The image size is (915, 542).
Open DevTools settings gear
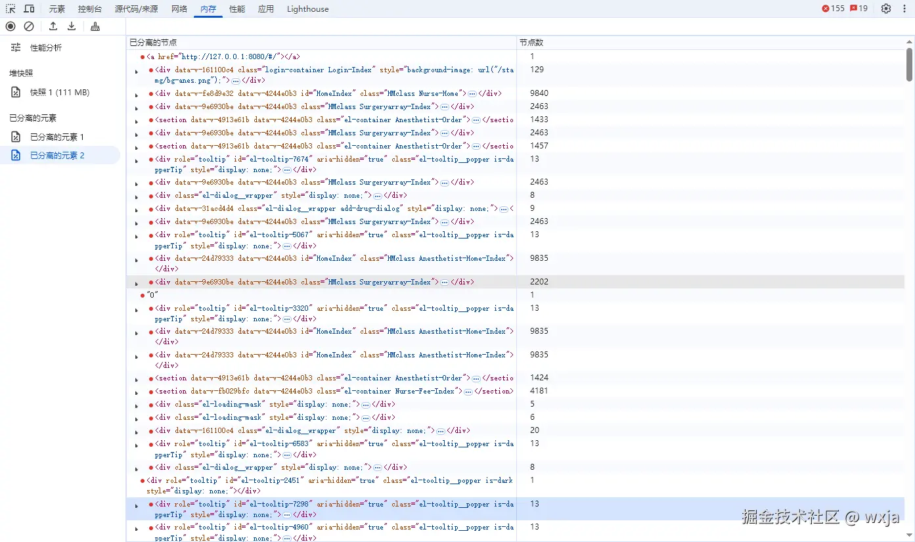pos(886,9)
